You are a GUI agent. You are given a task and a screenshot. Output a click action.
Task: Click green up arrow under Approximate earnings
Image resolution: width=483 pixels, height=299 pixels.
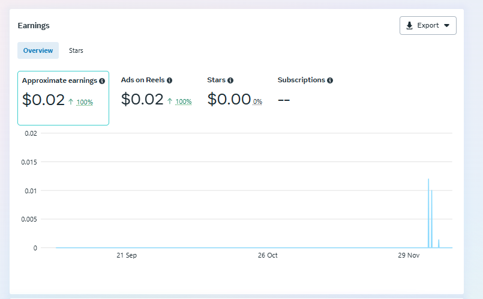click(x=71, y=101)
